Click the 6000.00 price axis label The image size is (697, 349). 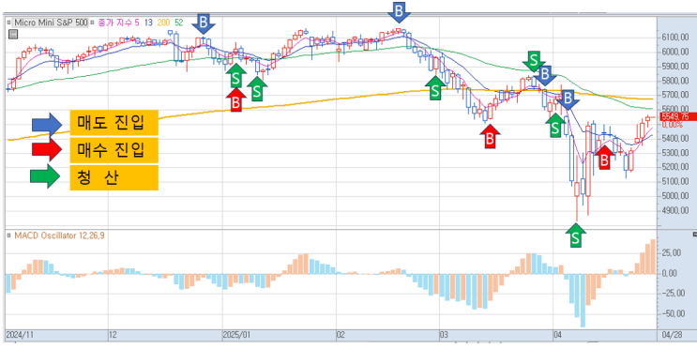(x=675, y=52)
